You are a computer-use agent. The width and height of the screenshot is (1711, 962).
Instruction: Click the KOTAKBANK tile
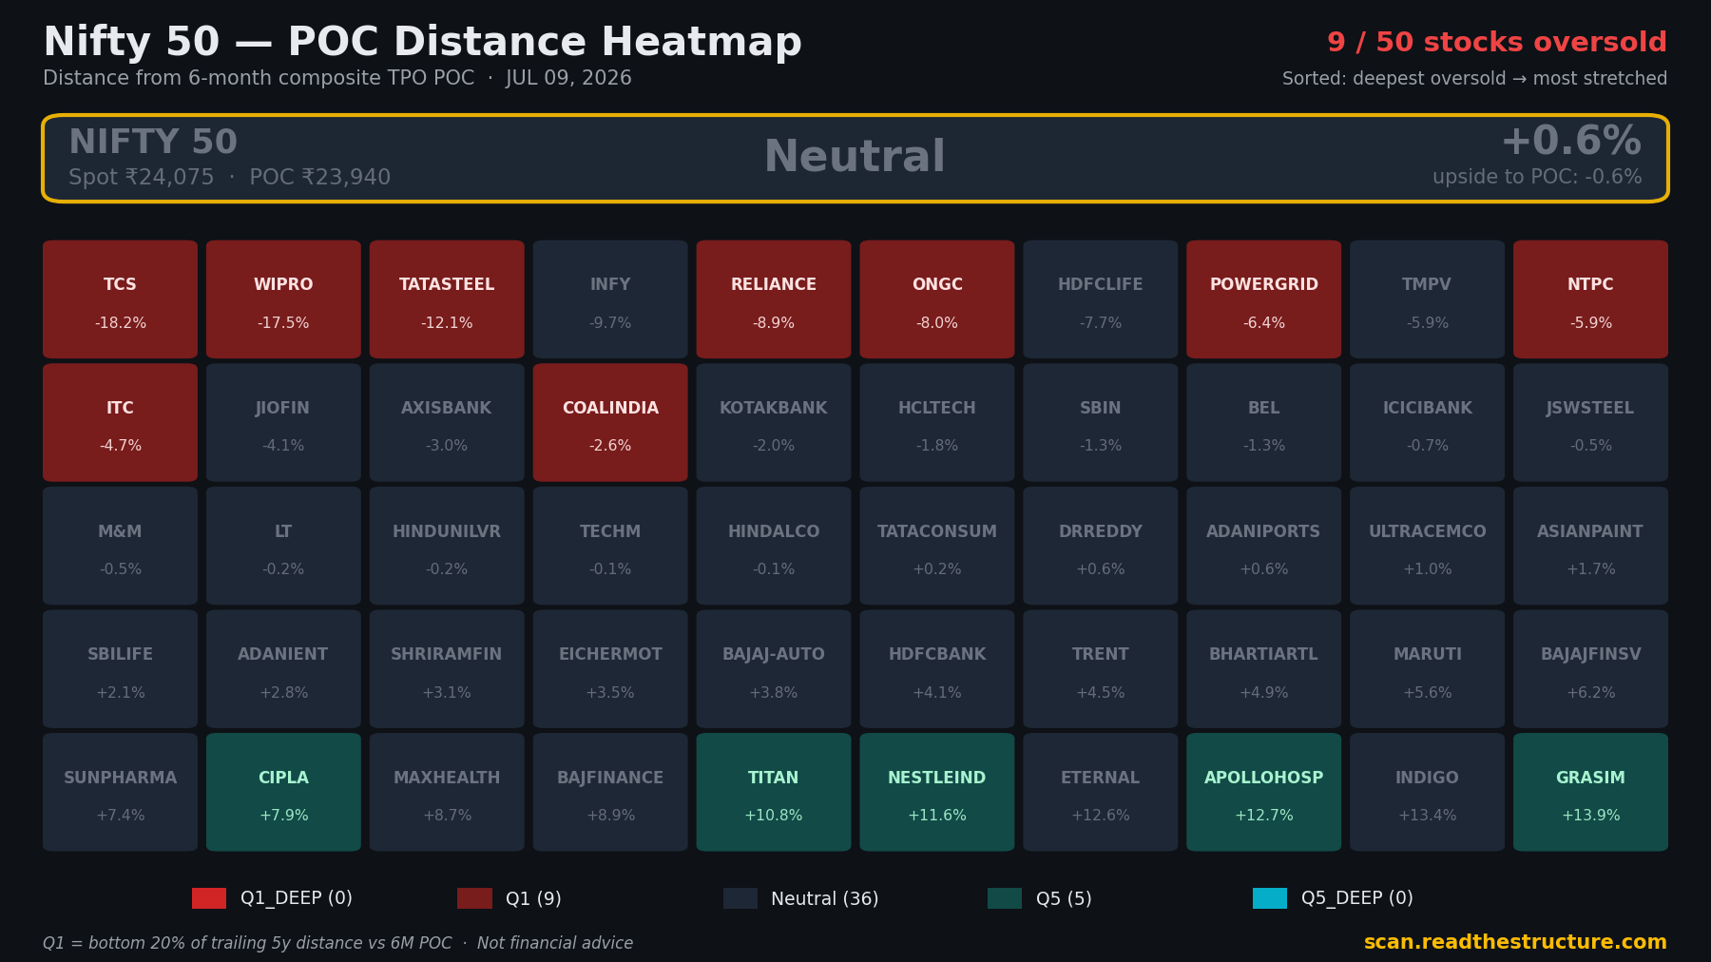coord(774,422)
